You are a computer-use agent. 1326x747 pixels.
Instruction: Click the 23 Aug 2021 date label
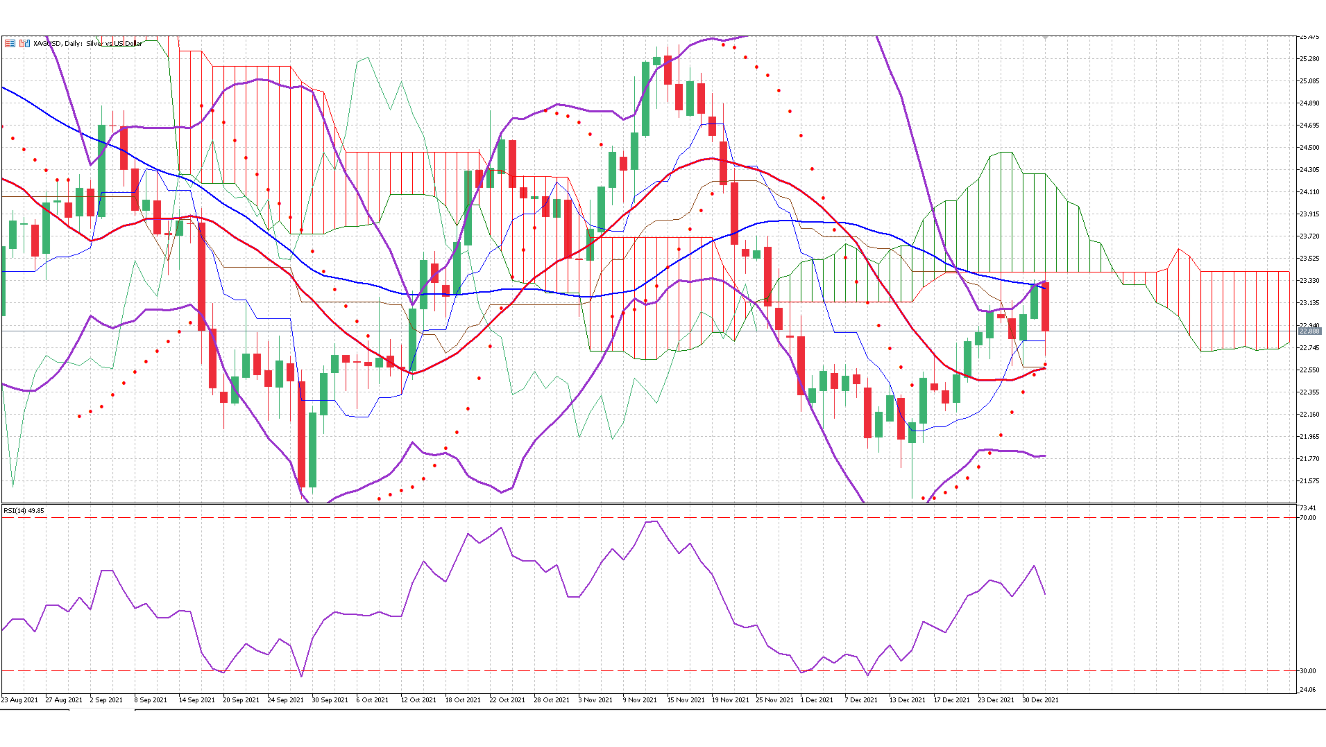(20, 700)
